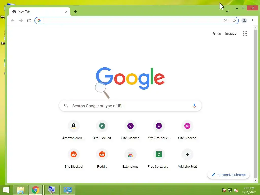
Task: Click the magnifier icon in the search box
Action: coord(66,106)
